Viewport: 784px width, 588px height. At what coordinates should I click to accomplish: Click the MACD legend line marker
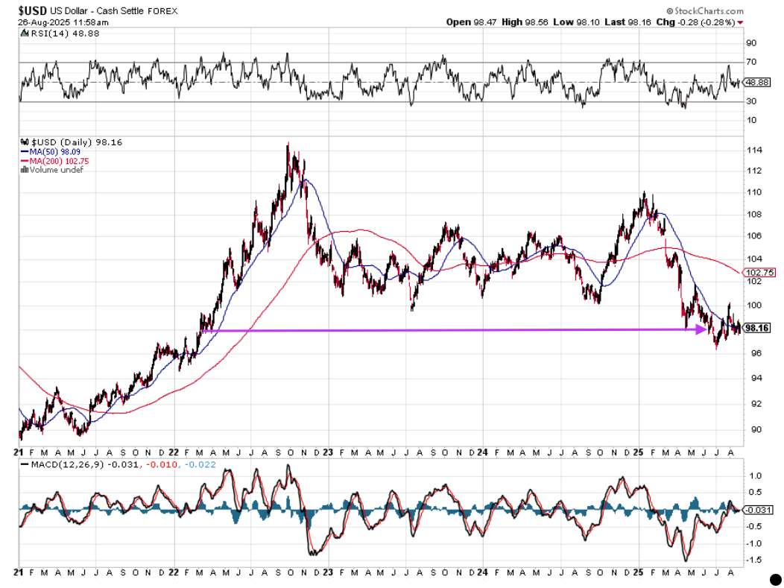pos(24,464)
